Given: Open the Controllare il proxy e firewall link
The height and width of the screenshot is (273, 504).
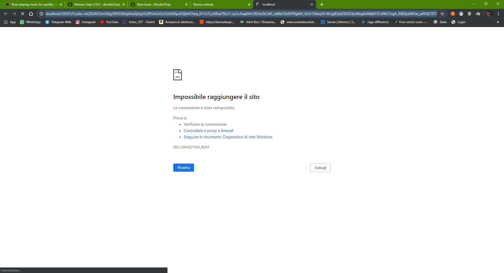Looking at the screenshot, I should 208,130.
